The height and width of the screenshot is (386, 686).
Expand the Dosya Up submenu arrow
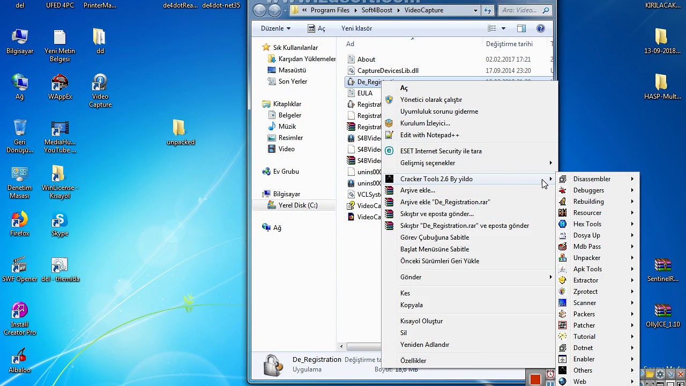pos(632,235)
